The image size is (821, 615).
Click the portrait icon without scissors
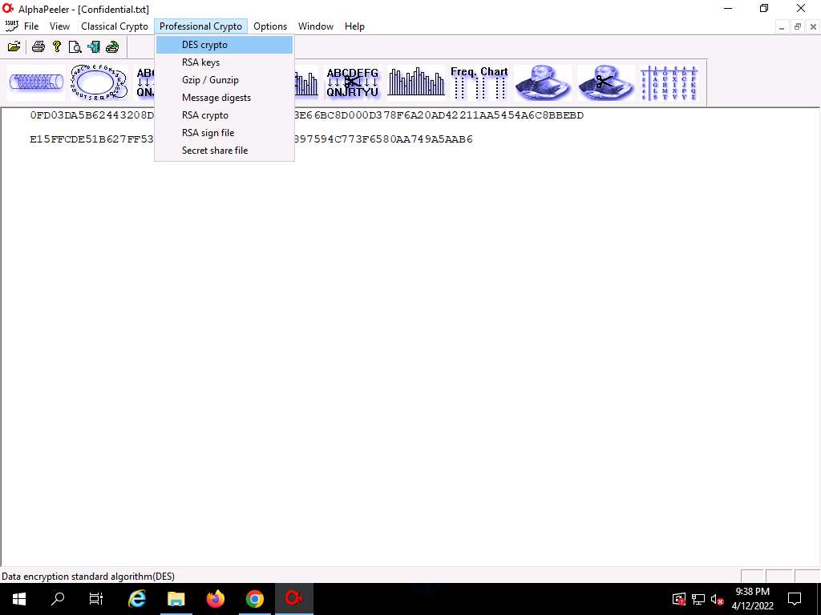[543, 82]
